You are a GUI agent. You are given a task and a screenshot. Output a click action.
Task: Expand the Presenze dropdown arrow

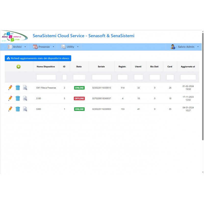(x=53, y=47)
